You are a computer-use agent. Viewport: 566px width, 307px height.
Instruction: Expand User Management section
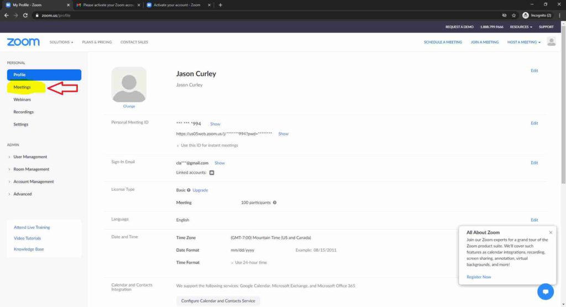pos(30,157)
